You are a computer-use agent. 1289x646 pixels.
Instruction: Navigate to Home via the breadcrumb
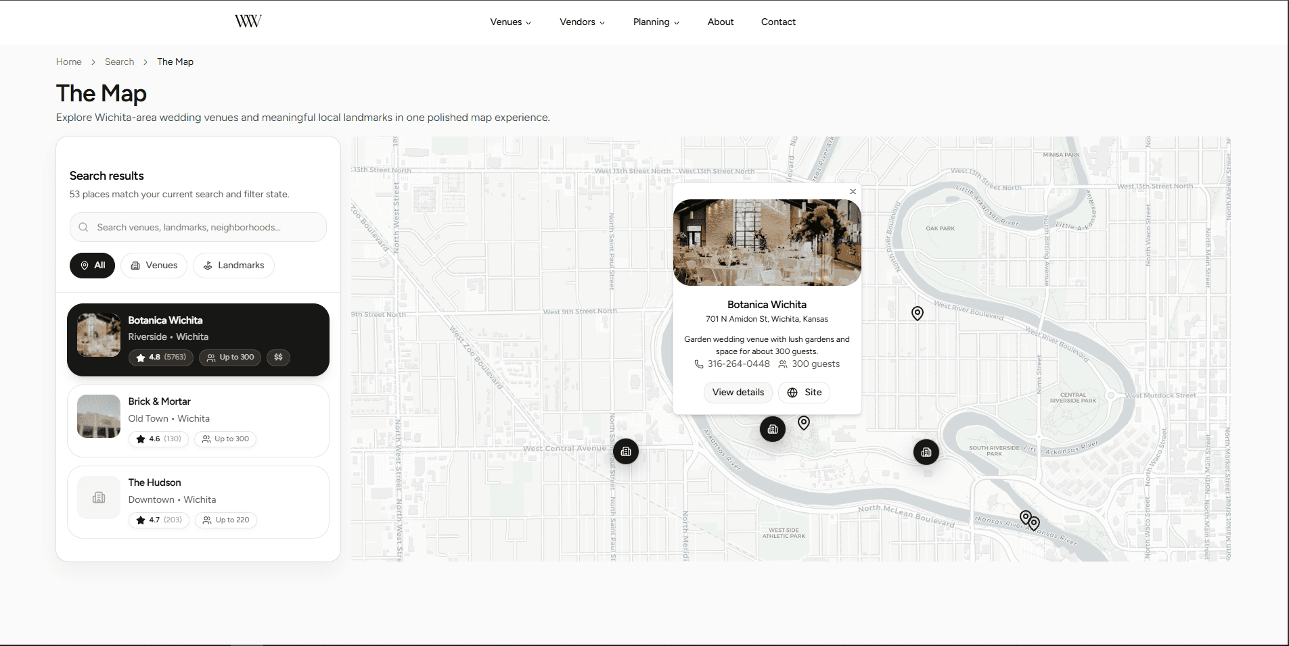pos(68,61)
